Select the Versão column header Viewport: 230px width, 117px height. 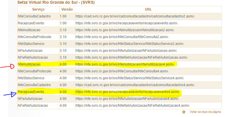click(x=67, y=9)
